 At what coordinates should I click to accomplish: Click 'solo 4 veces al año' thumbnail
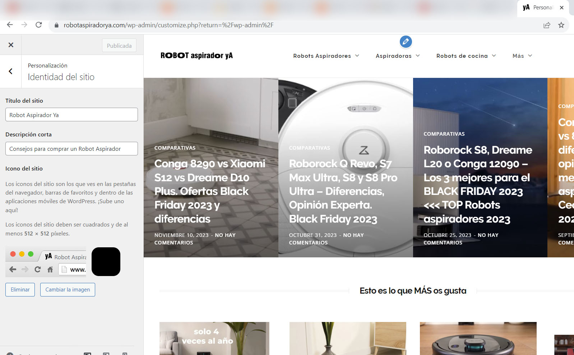214,338
